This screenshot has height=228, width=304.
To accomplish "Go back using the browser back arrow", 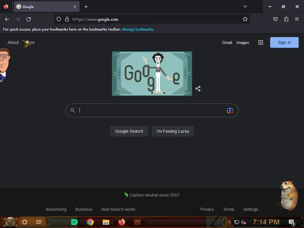I will 7,19.
